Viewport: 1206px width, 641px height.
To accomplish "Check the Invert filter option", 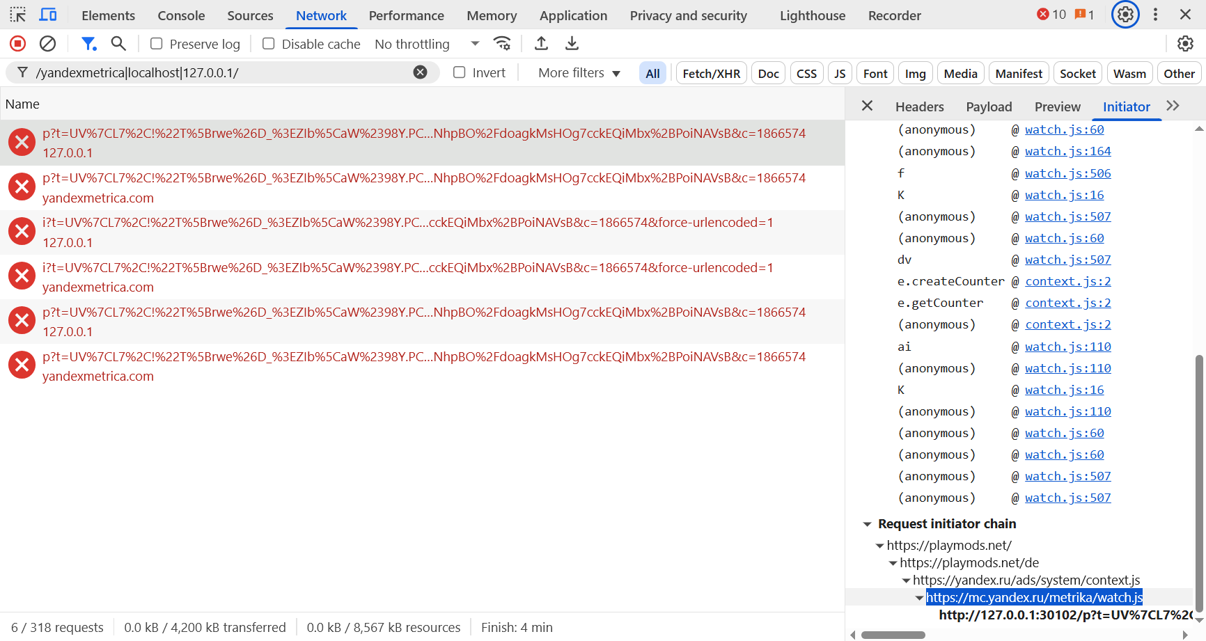I will click(x=460, y=72).
